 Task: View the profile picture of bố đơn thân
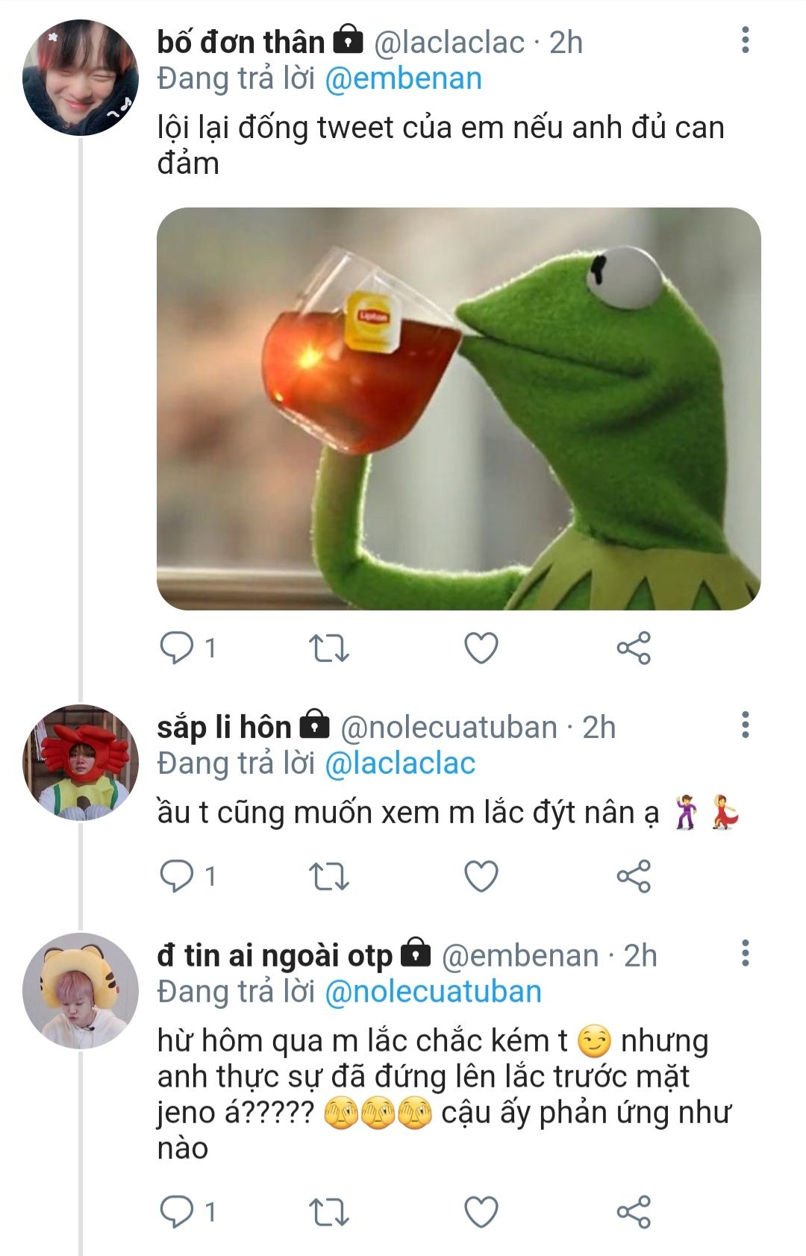[x=81, y=78]
